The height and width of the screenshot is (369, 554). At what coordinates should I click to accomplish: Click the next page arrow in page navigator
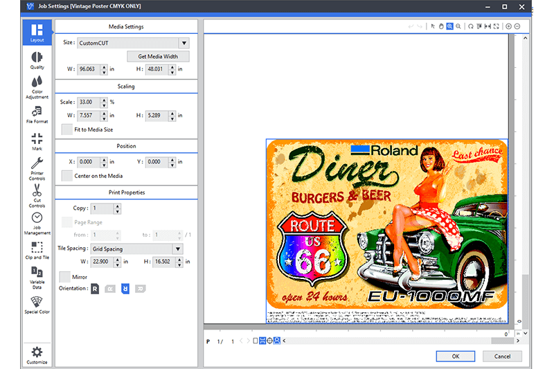pos(248,341)
